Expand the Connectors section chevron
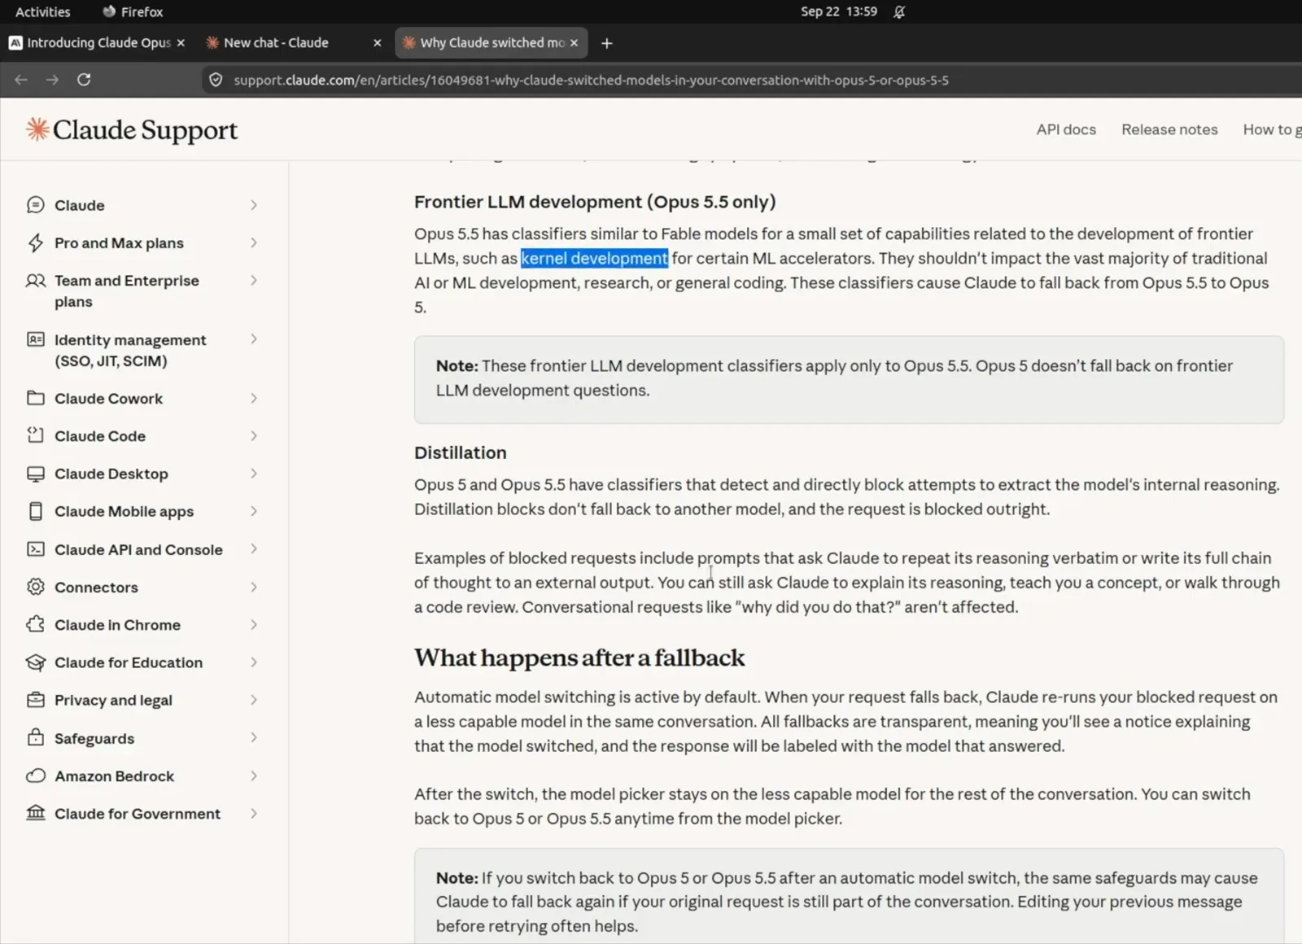1302x944 pixels. (x=254, y=587)
